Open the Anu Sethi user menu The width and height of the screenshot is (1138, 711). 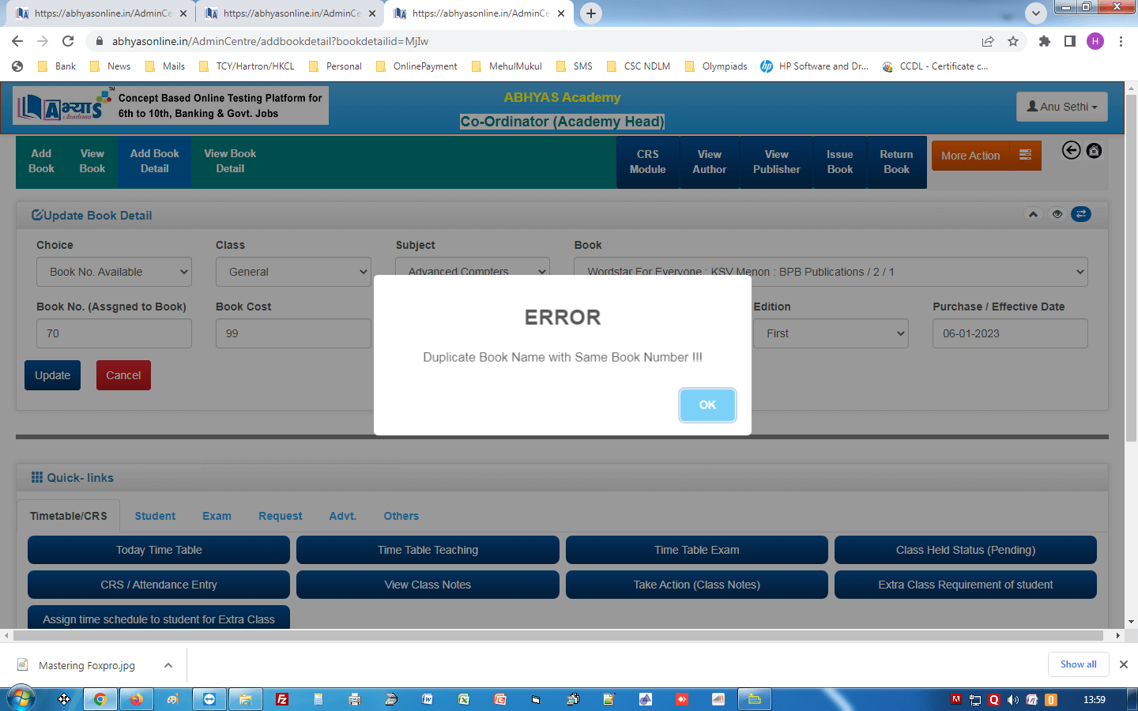[x=1061, y=107]
